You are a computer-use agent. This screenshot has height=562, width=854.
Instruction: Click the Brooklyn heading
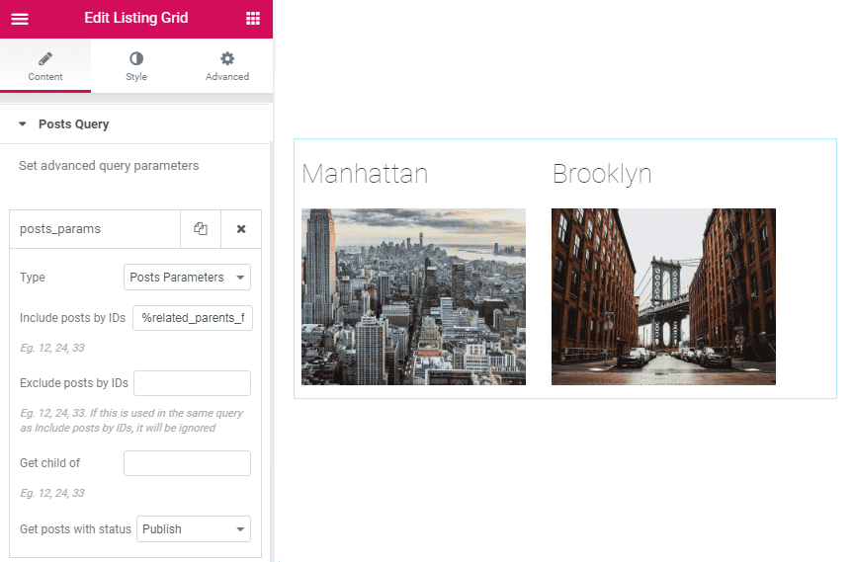coord(602,174)
